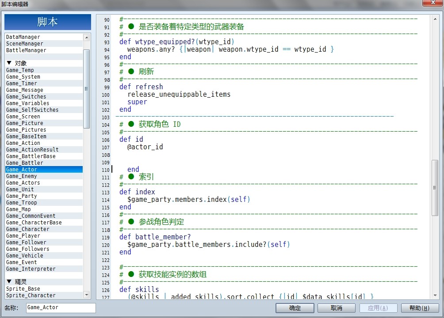Open Game_SelfSwitches script

[44, 110]
